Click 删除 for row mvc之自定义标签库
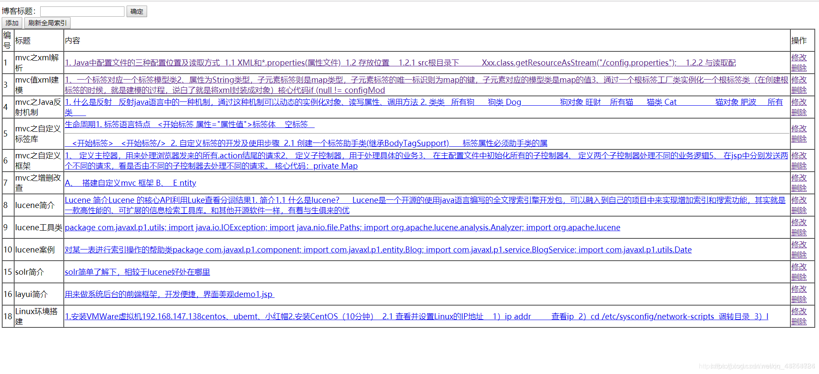This screenshot has height=374, width=819. [799, 139]
